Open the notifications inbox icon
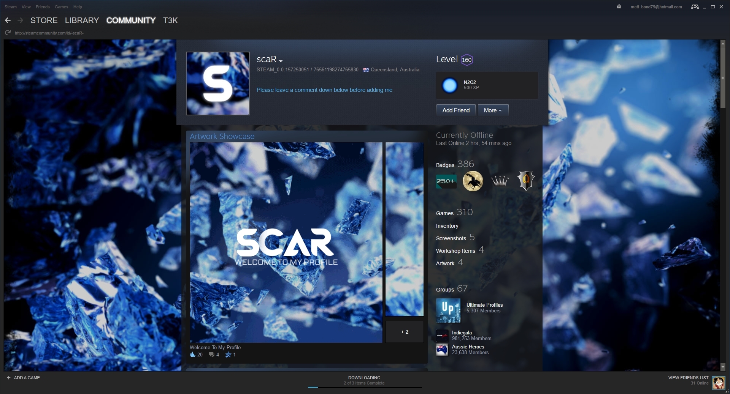The image size is (730, 394). pos(619,6)
